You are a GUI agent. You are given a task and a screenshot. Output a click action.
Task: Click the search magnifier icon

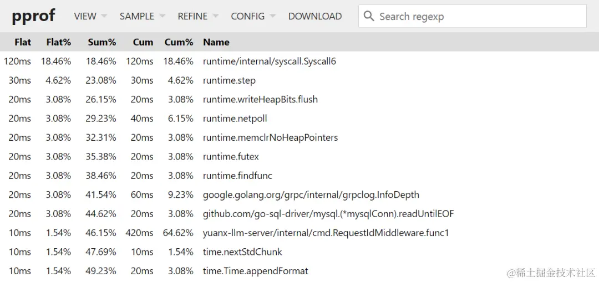pyautogui.click(x=369, y=17)
